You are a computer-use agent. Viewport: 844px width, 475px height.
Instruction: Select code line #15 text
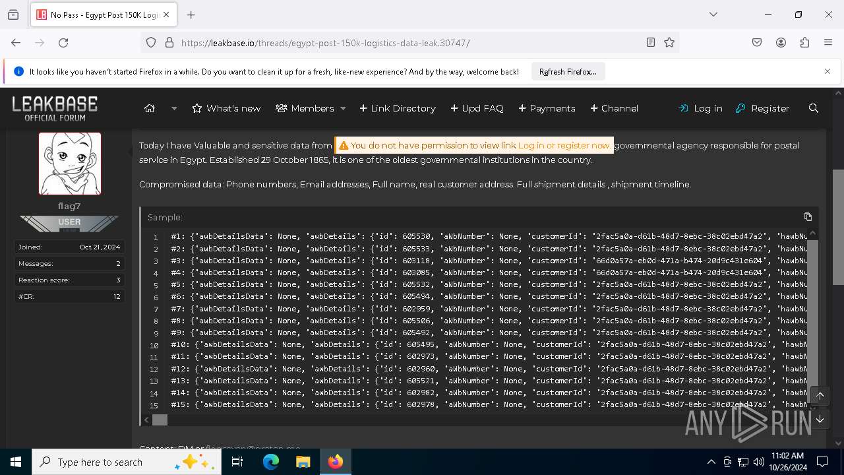pyautogui.click(x=489, y=404)
